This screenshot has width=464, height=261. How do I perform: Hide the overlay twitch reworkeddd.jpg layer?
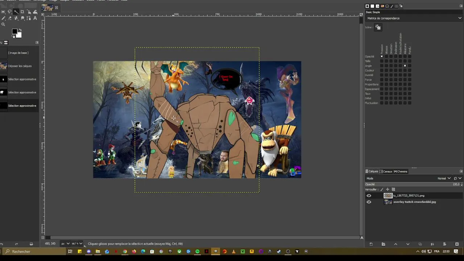coord(369,202)
